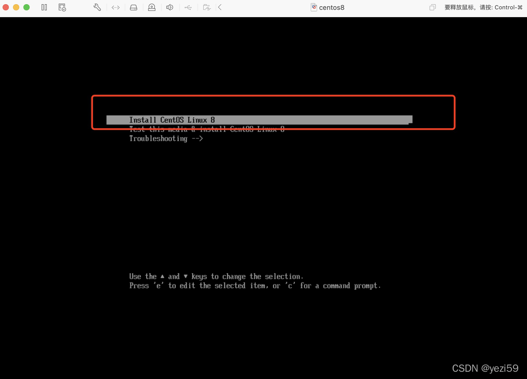Viewport: 527px width, 379px height.
Task: Maximize the centos8 window with green button
Action: pos(27,7)
